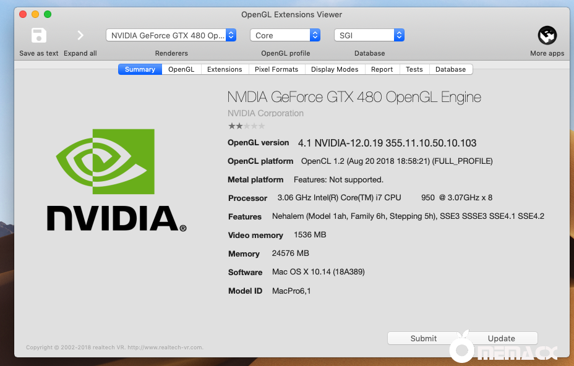Open the OpenGL profile Core dropdown
The width and height of the screenshot is (574, 366).
[x=285, y=35]
